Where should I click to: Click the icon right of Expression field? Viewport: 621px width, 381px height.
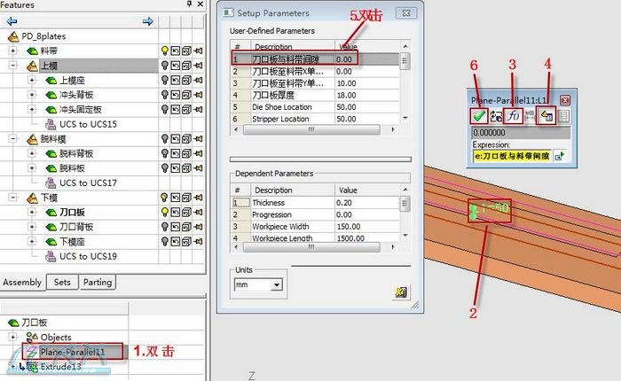pos(560,156)
